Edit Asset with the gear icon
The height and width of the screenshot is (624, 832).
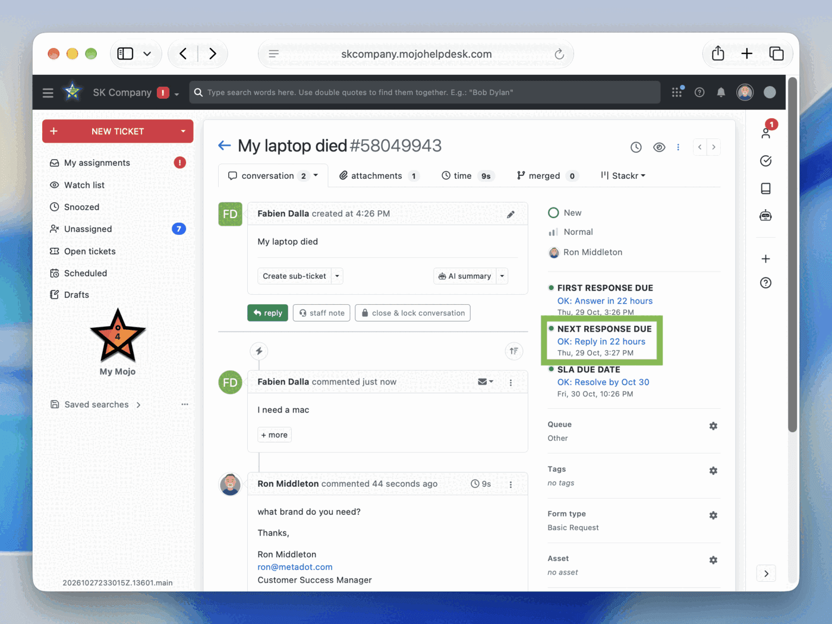pos(713,560)
